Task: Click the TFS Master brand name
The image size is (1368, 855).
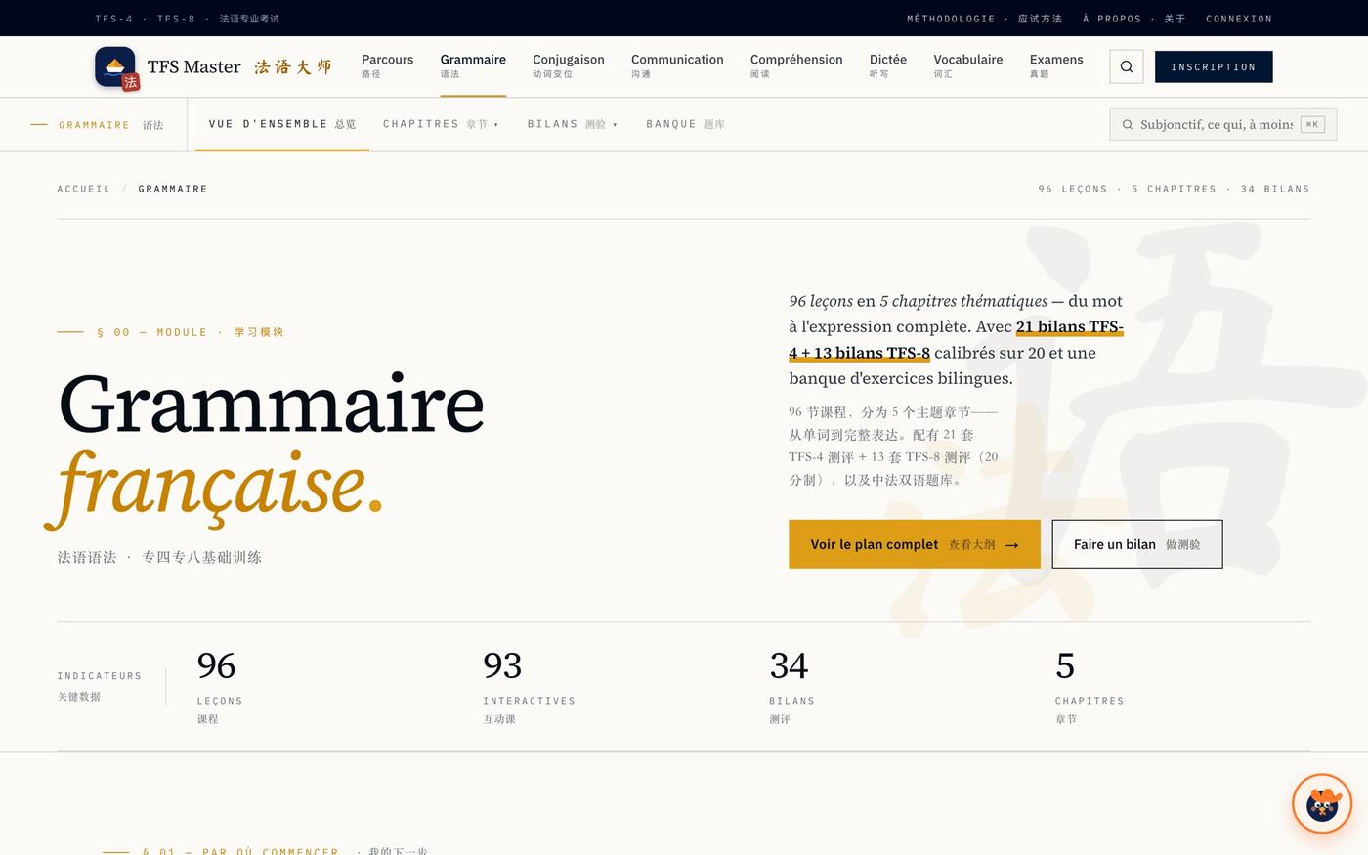Action: (x=193, y=66)
